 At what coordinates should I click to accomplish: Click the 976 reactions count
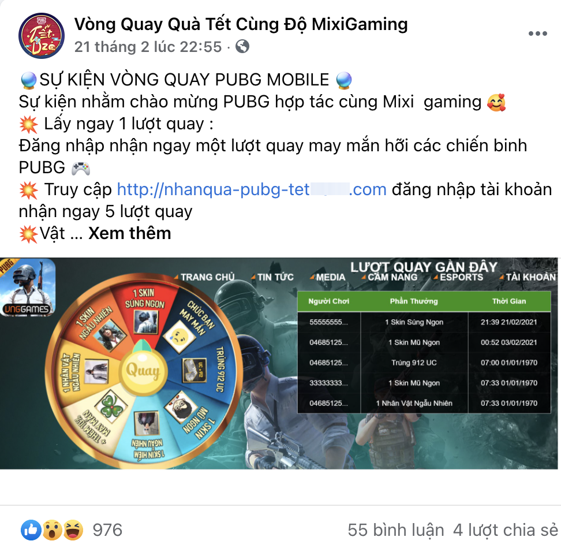point(107,530)
